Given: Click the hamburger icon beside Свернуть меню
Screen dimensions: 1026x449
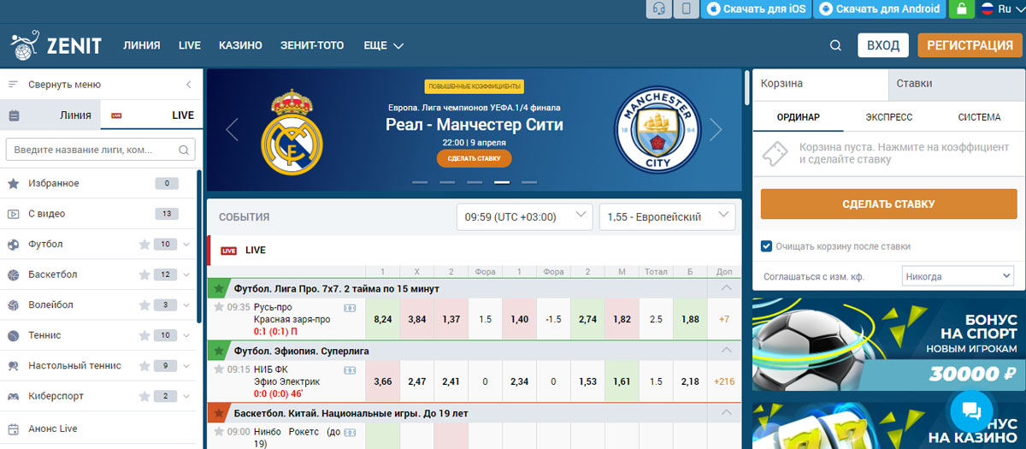Looking at the screenshot, I should [x=13, y=85].
